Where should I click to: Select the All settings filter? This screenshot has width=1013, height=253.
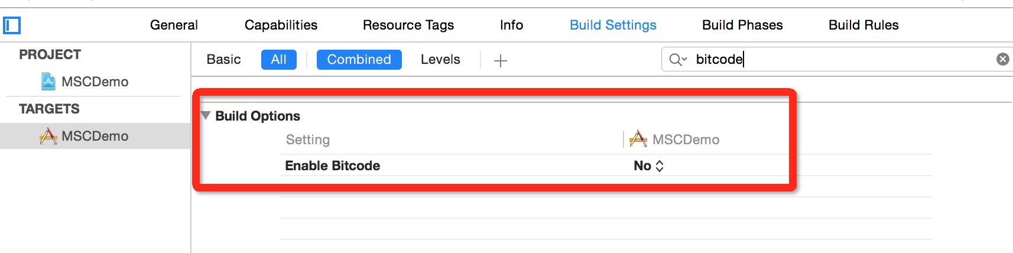click(279, 60)
